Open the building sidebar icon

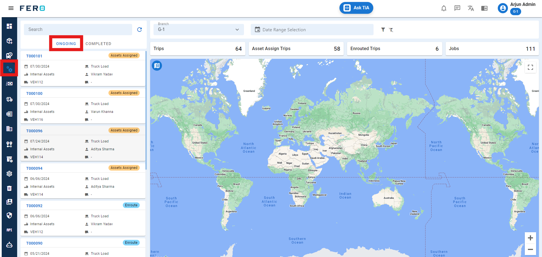pos(9,129)
